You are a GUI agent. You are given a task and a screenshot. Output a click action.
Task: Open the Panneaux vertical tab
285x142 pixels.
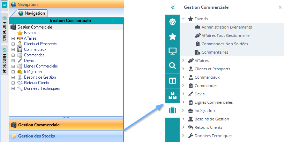[x=5, y=29]
